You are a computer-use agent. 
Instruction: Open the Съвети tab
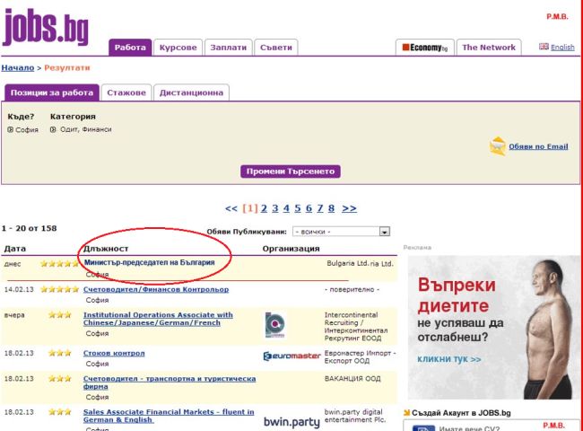(276, 48)
